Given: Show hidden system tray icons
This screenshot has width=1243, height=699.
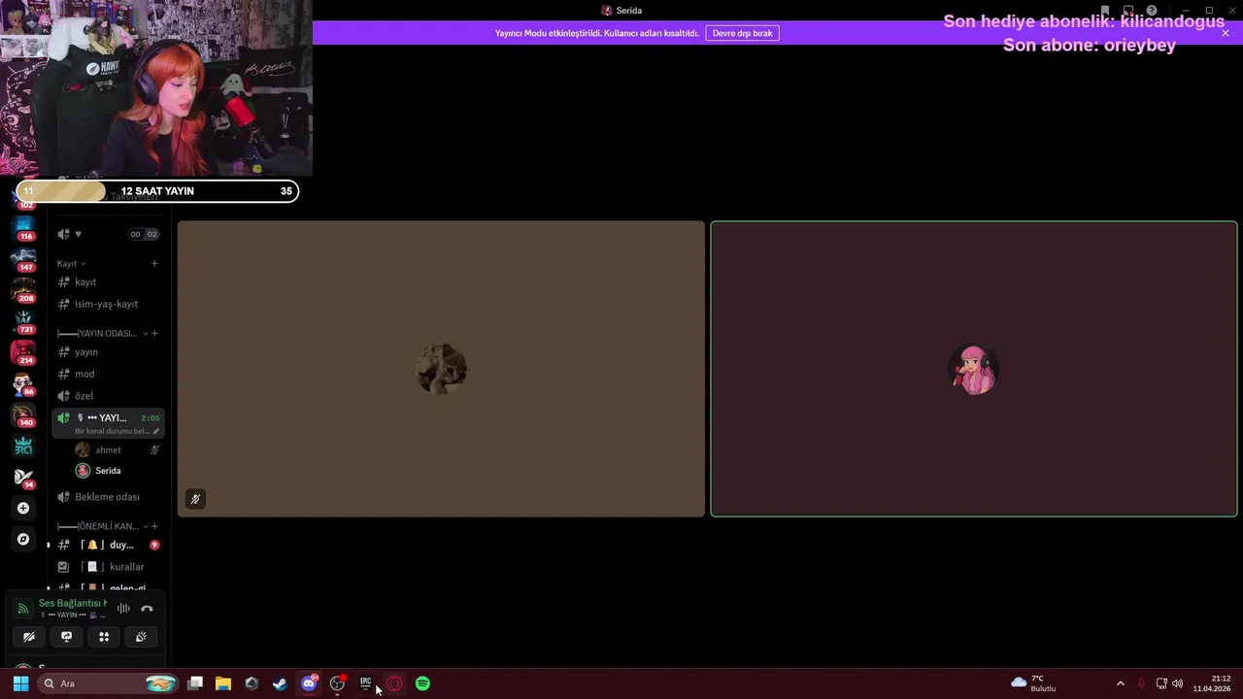Looking at the screenshot, I should (x=1120, y=683).
